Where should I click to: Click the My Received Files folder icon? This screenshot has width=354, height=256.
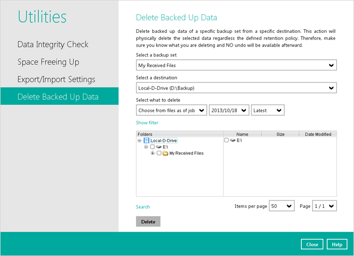[165, 153]
